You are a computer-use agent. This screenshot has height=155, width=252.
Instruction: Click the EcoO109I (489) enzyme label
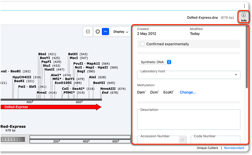point(68,83)
